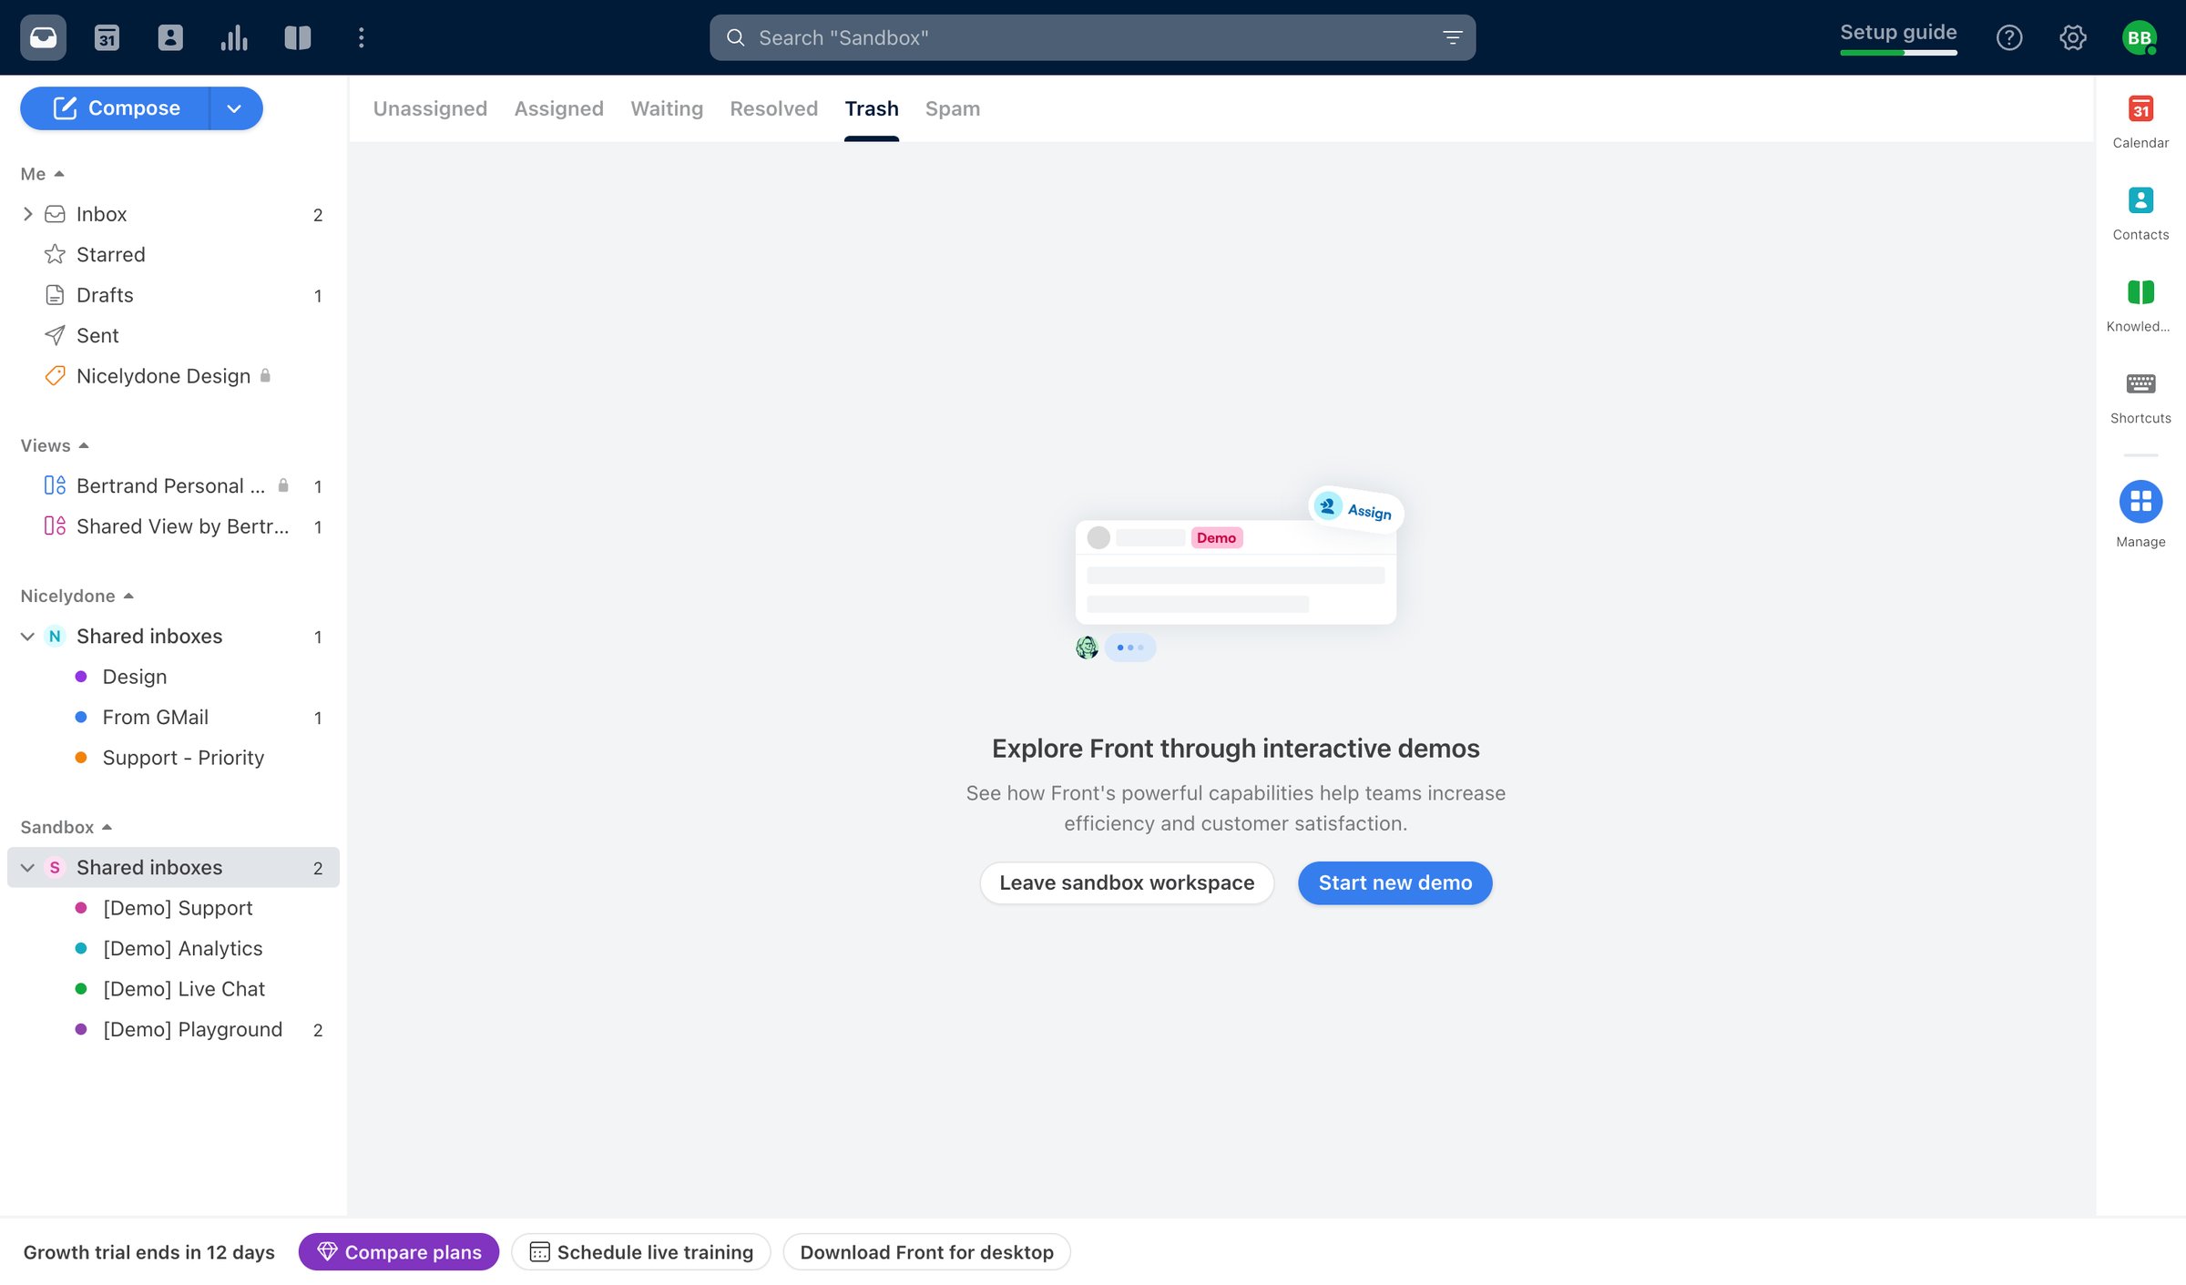Open Bertrand Personal view
The width and height of the screenshot is (2186, 1285).
[173, 485]
